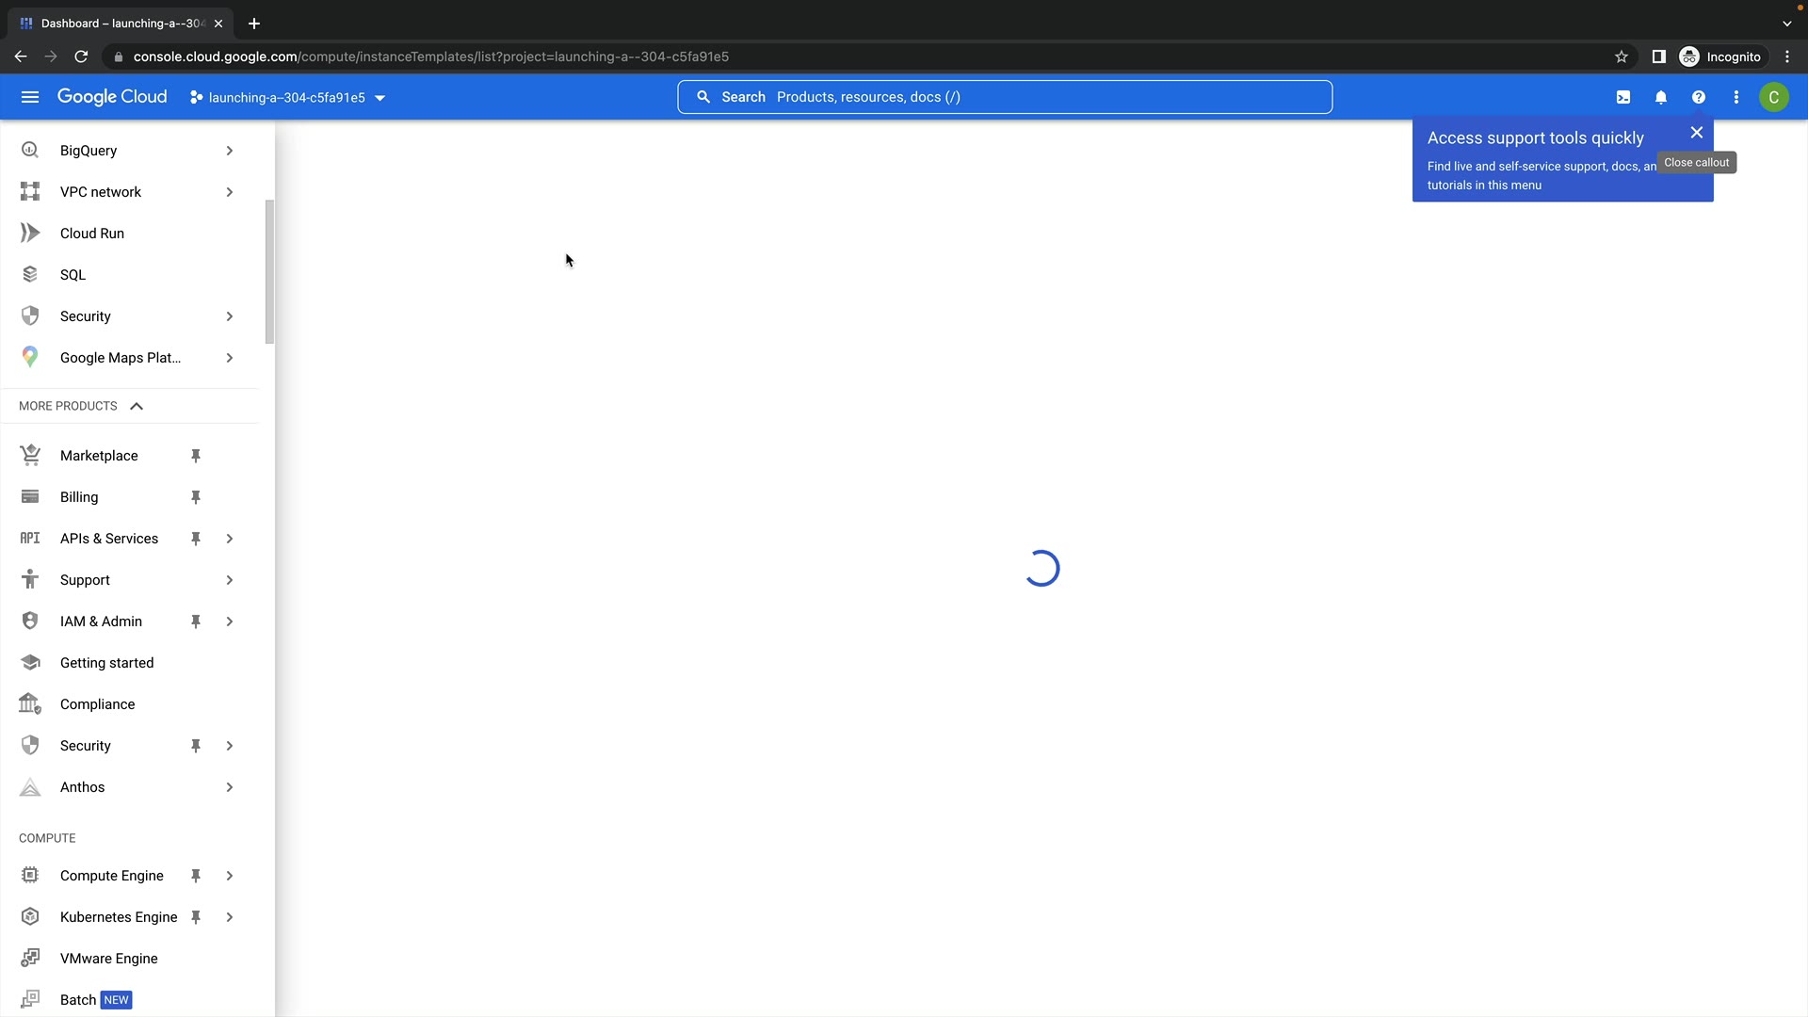
Task: Click the browser reload page icon
Action: [81, 56]
